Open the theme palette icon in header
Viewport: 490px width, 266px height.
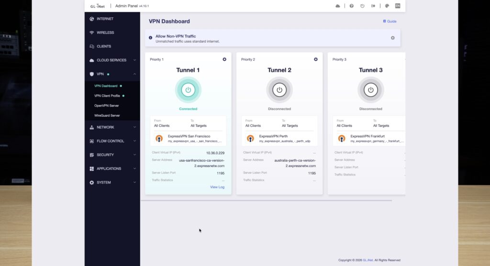pos(387,6)
